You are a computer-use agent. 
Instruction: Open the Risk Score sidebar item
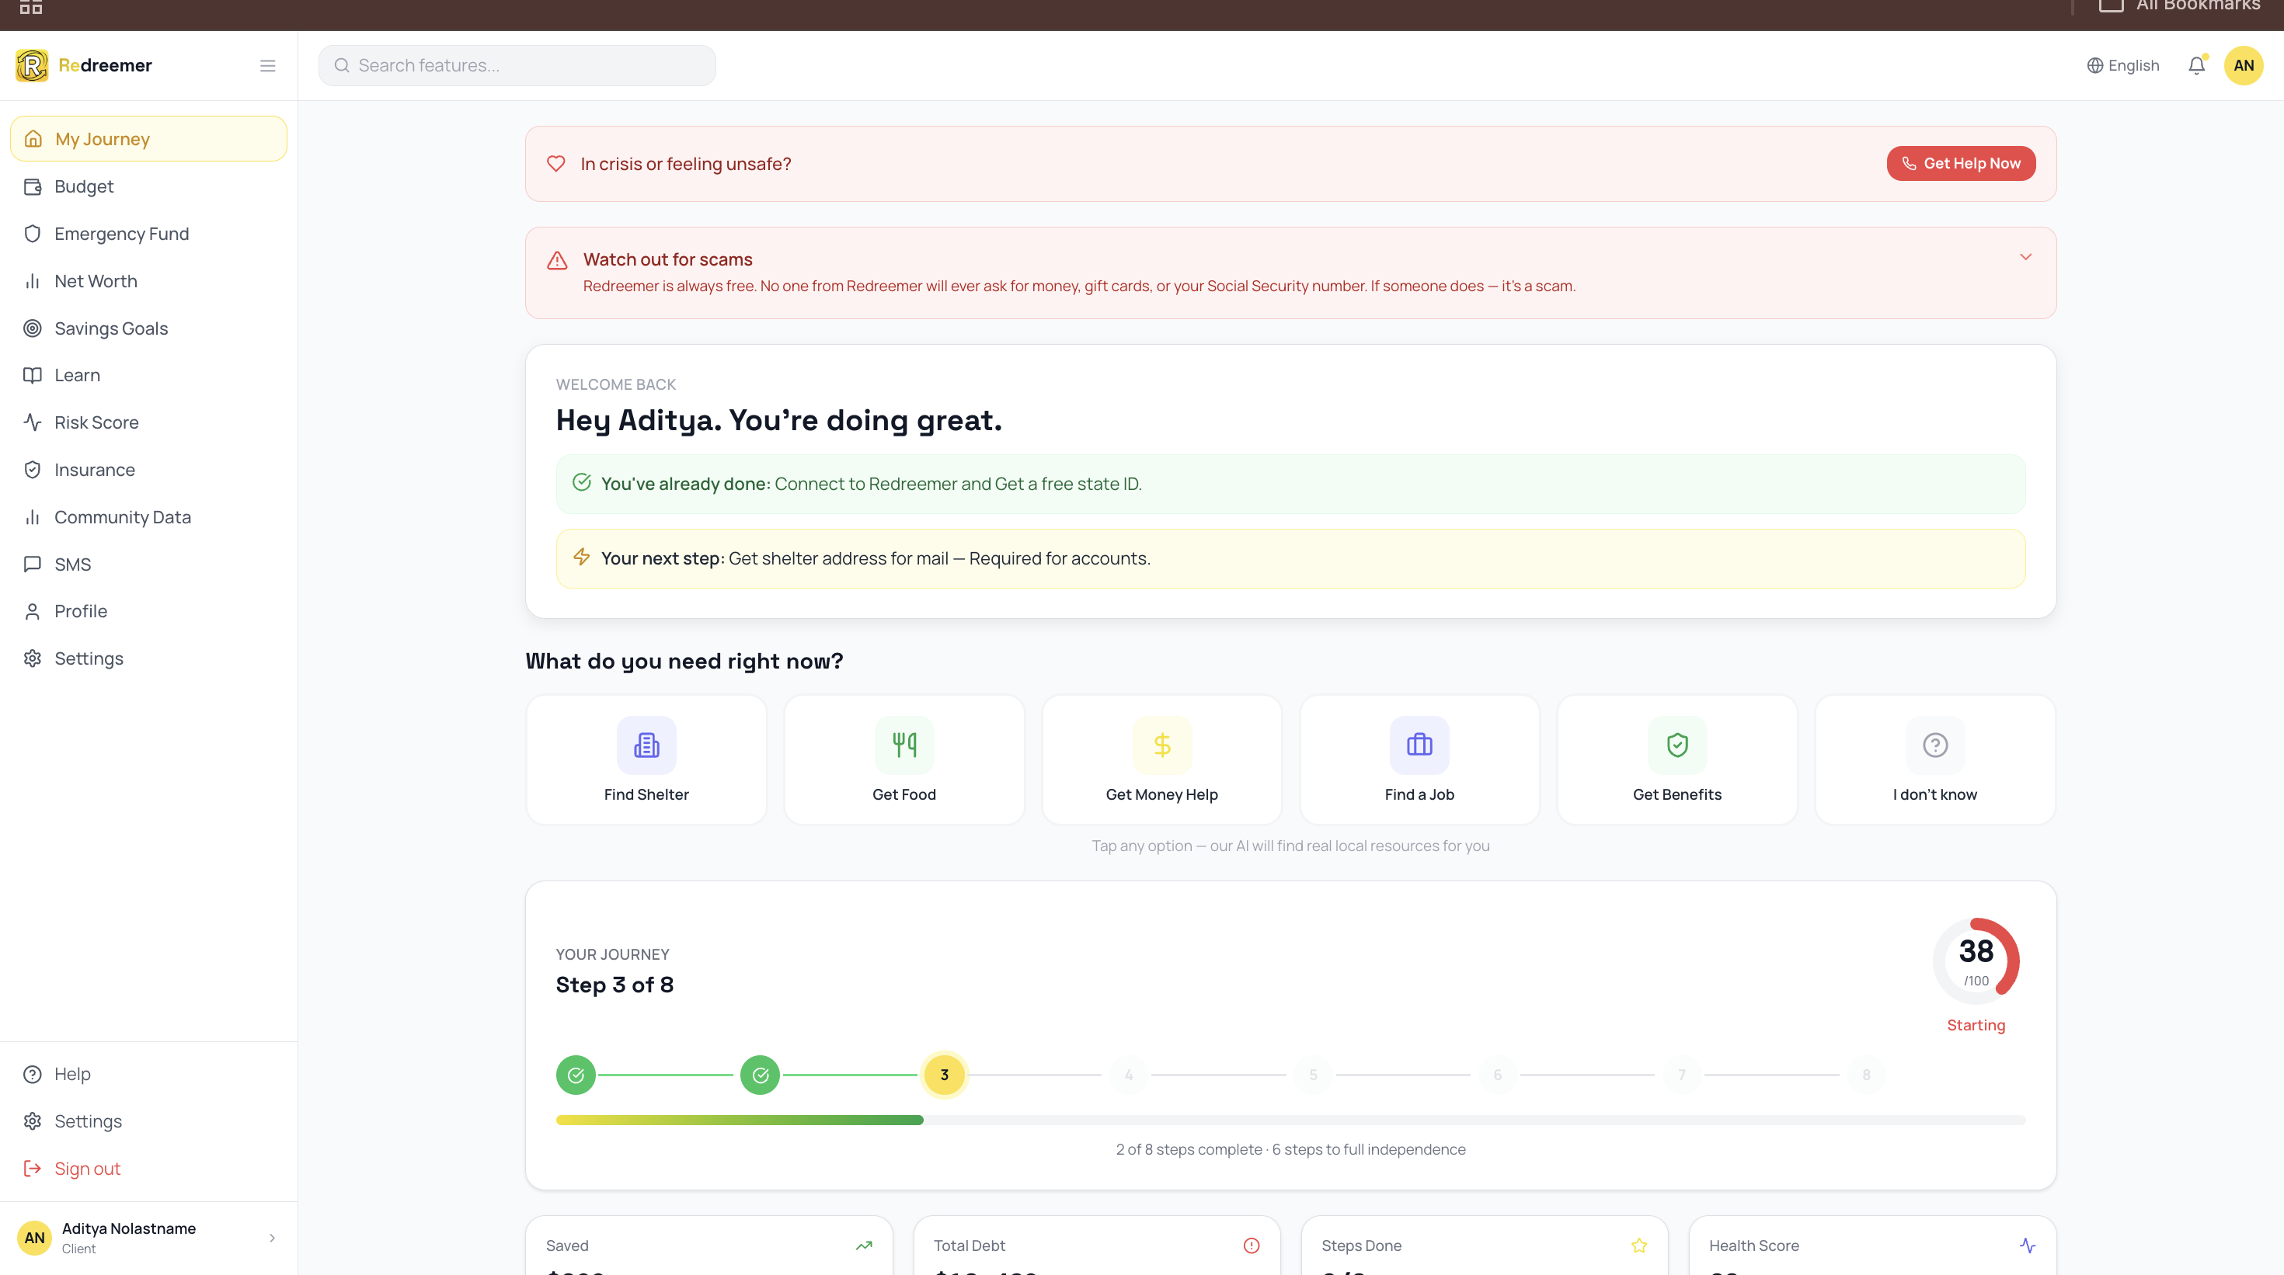[96, 422]
